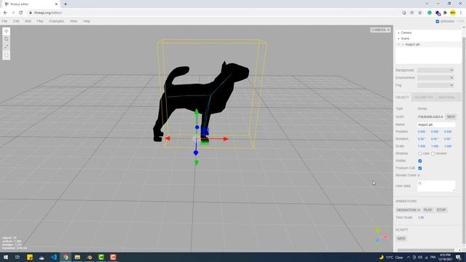Click the browser reload icon
This screenshot has height=262, width=466.
[x=21, y=13]
